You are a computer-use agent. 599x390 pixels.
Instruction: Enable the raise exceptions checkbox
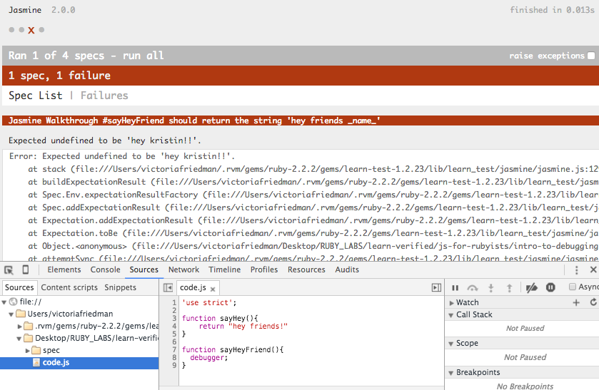(x=591, y=56)
